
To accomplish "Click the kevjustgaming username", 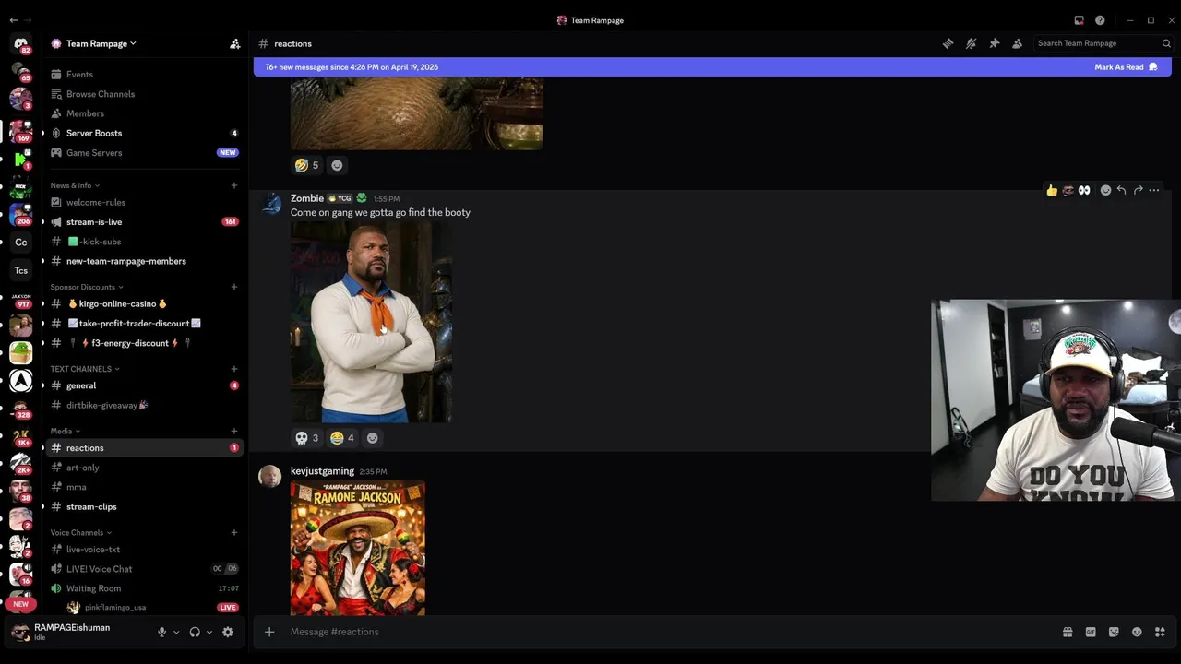I will pyautogui.click(x=322, y=471).
